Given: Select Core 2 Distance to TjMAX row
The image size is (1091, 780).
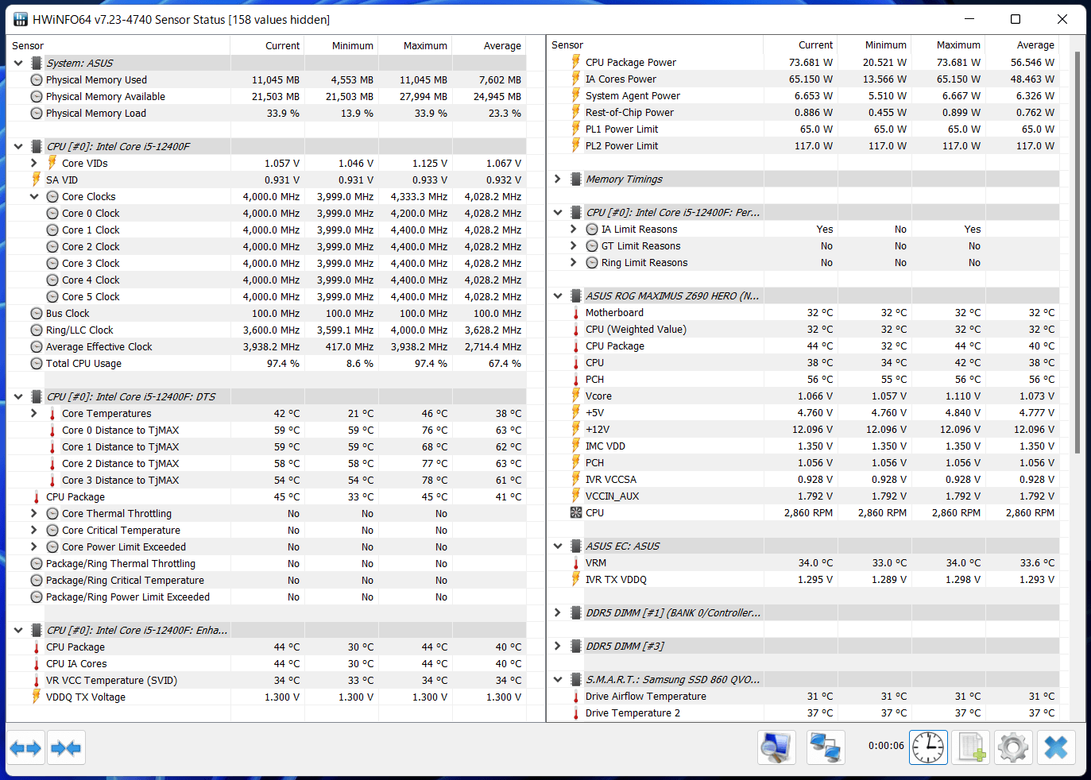Looking at the screenshot, I should 266,464.
